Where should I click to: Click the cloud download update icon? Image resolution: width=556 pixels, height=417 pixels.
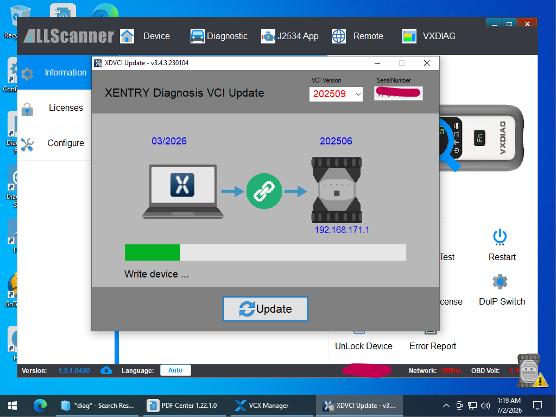tap(106, 370)
